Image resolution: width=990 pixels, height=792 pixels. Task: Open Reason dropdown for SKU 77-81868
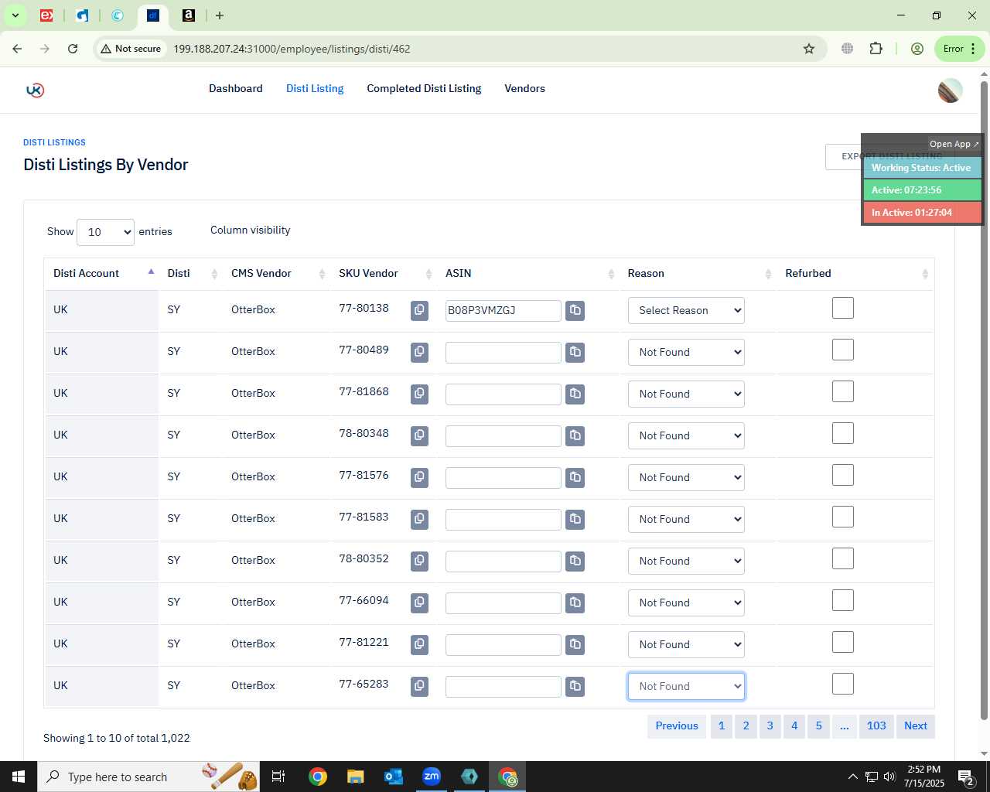686,394
